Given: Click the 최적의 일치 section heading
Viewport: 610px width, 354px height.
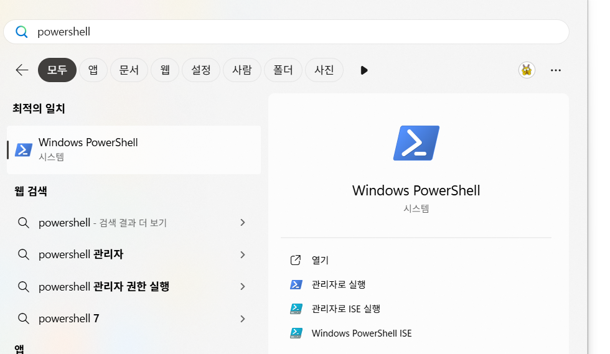Looking at the screenshot, I should click(39, 108).
